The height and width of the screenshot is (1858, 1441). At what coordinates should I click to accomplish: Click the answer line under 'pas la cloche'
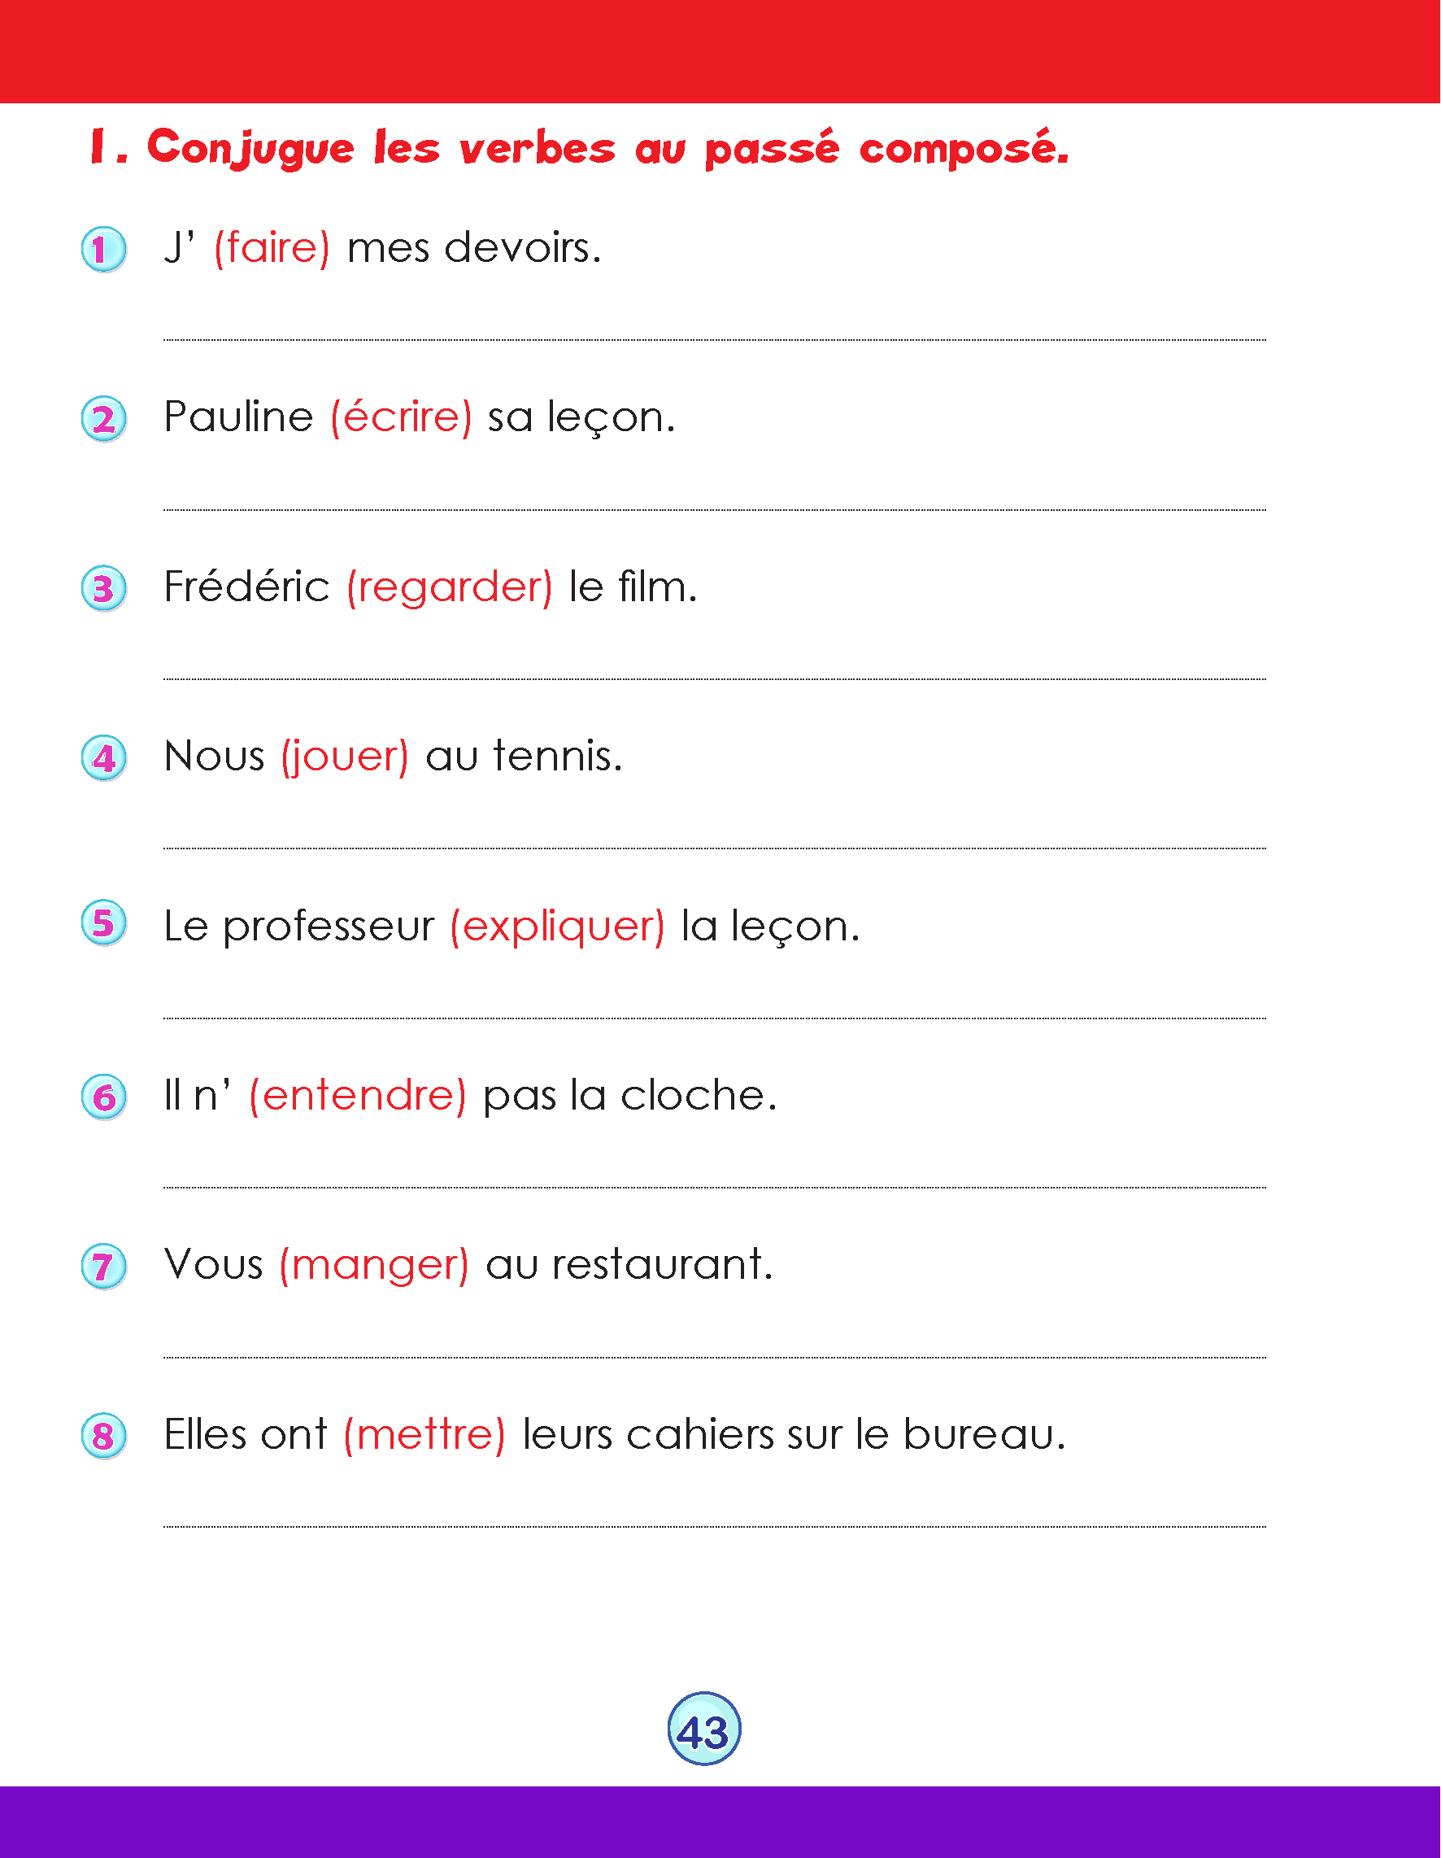tap(715, 1187)
